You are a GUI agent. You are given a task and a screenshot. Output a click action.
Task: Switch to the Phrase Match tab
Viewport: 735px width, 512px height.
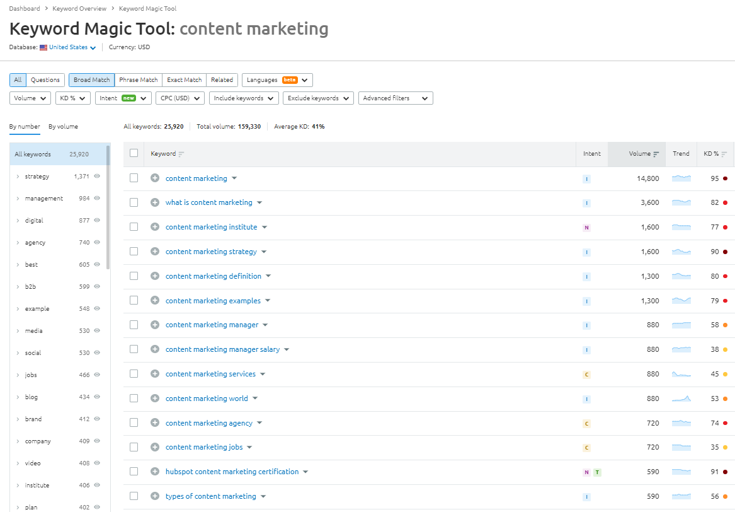[138, 79]
